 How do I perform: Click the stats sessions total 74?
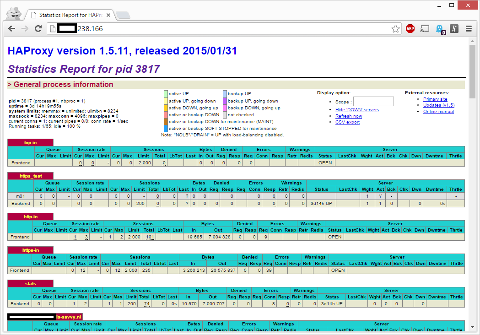click(147, 304)
